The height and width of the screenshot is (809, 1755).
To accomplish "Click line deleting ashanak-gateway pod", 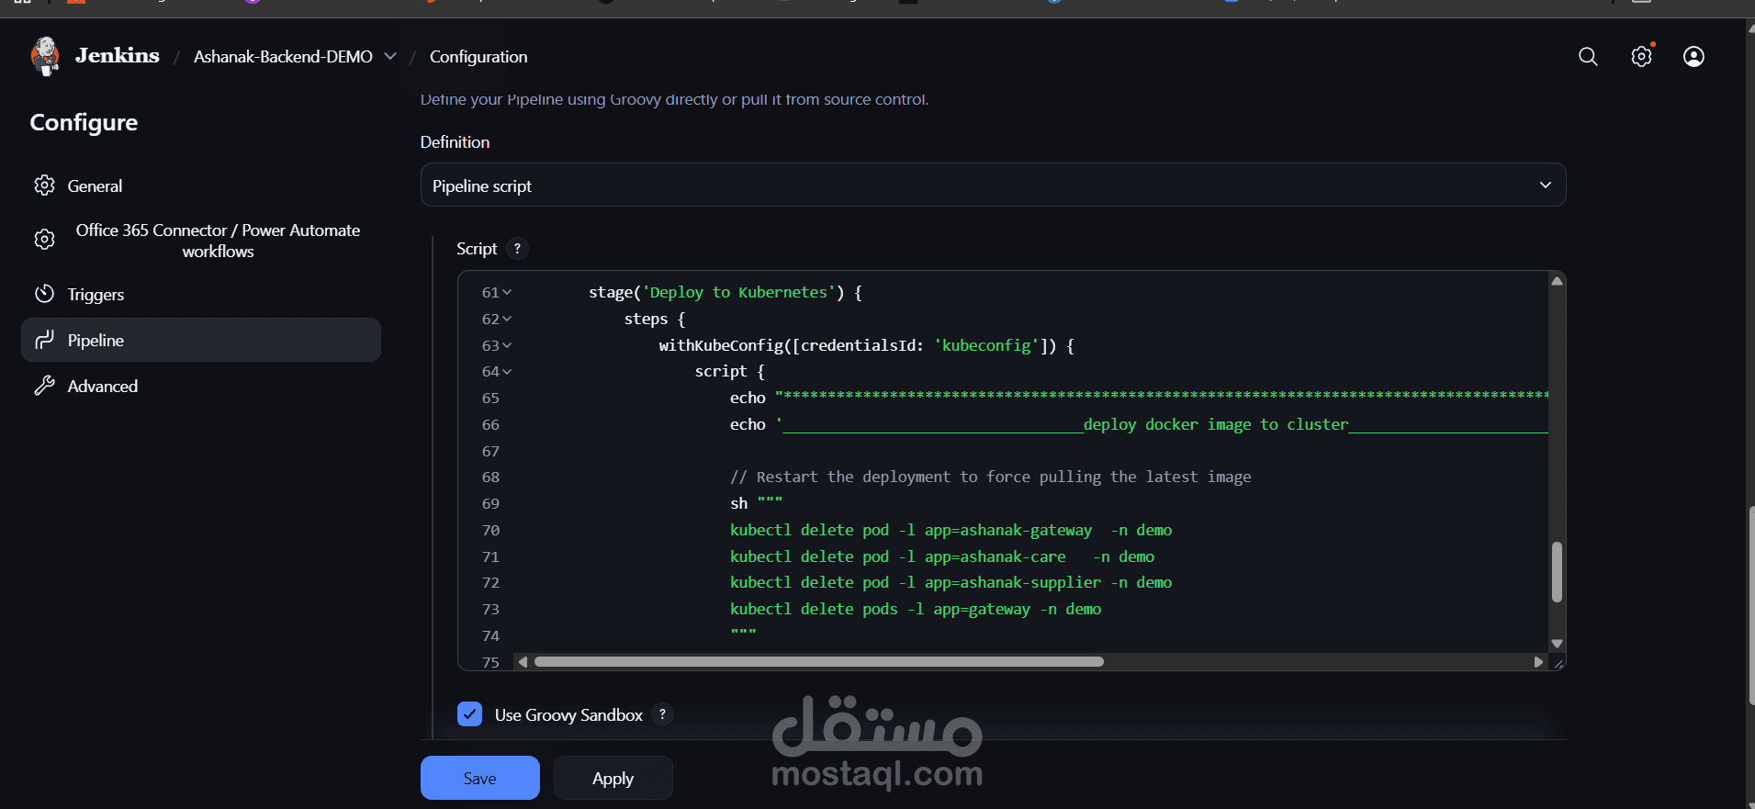I will [x=951, y=530].
